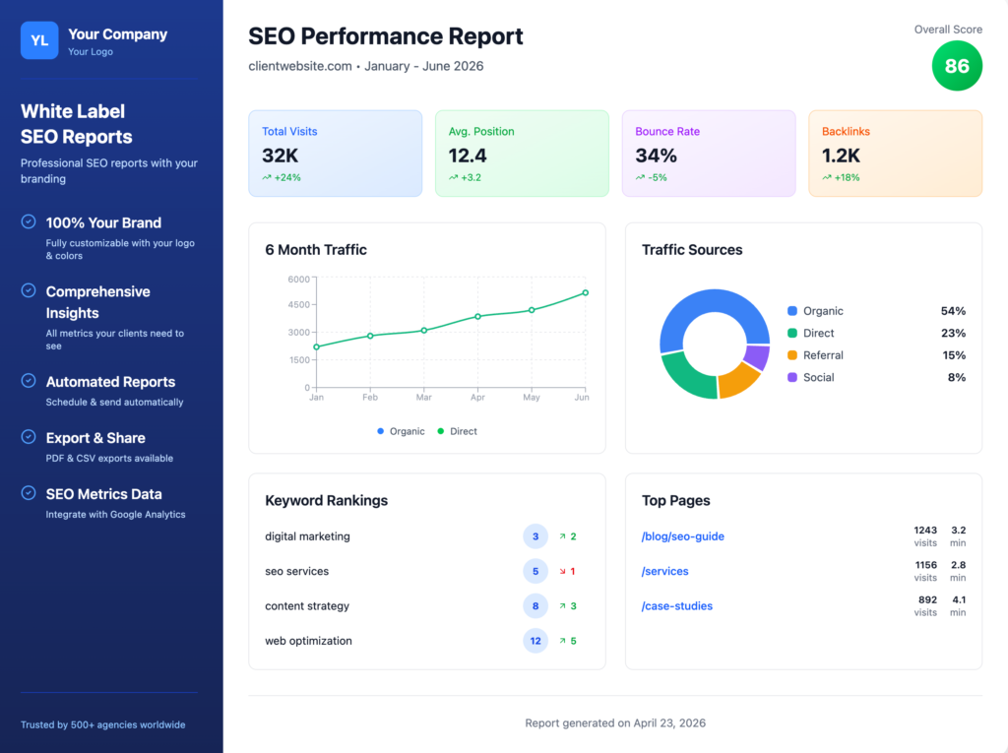Image resolution: width=1008 pixels, height=753 pixels.
Task: Expand the Traffic Sources breakdown
Action: 692,250
